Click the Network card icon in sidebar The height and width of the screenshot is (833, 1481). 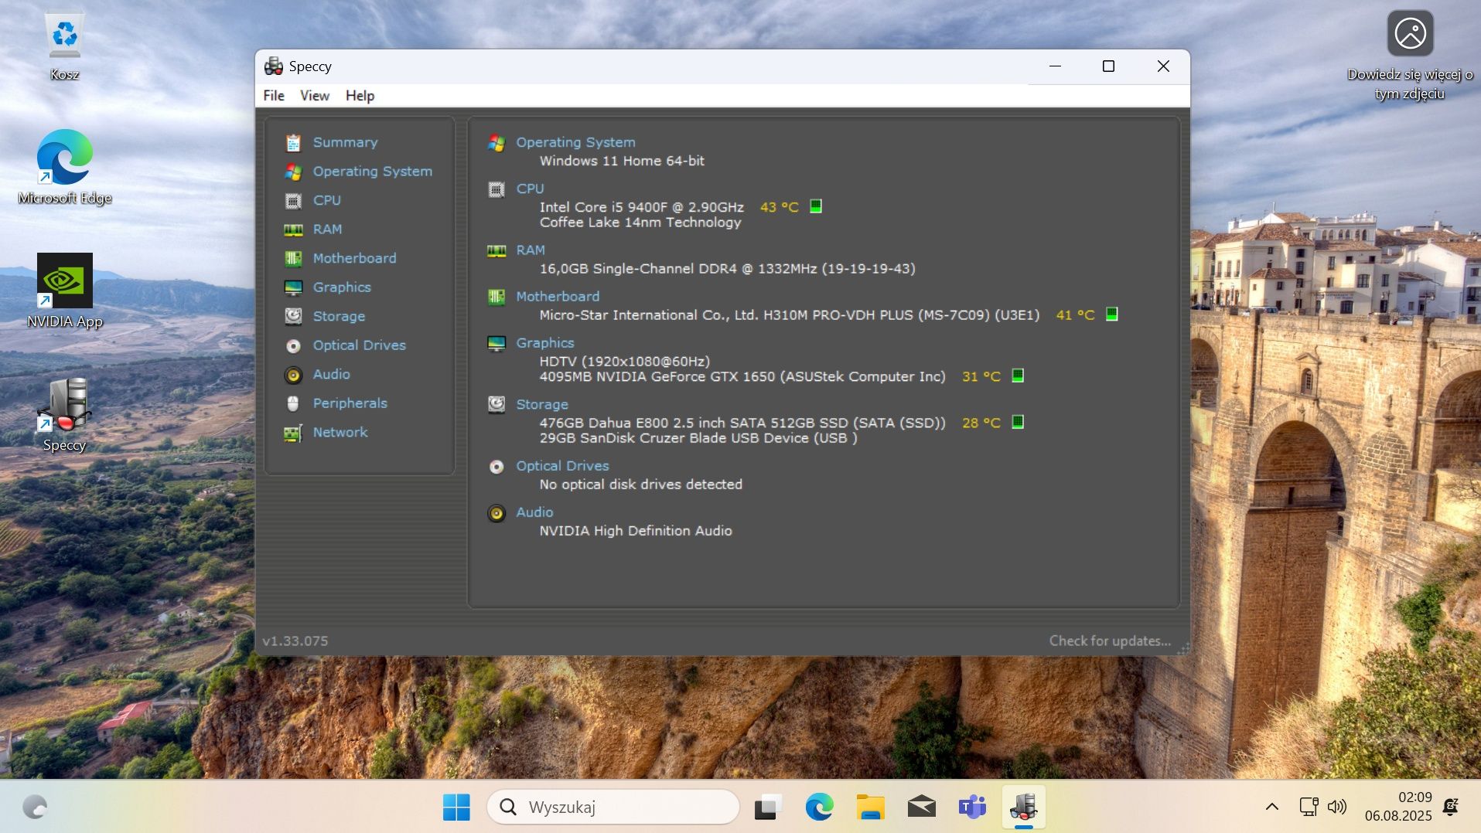[293, 433]
